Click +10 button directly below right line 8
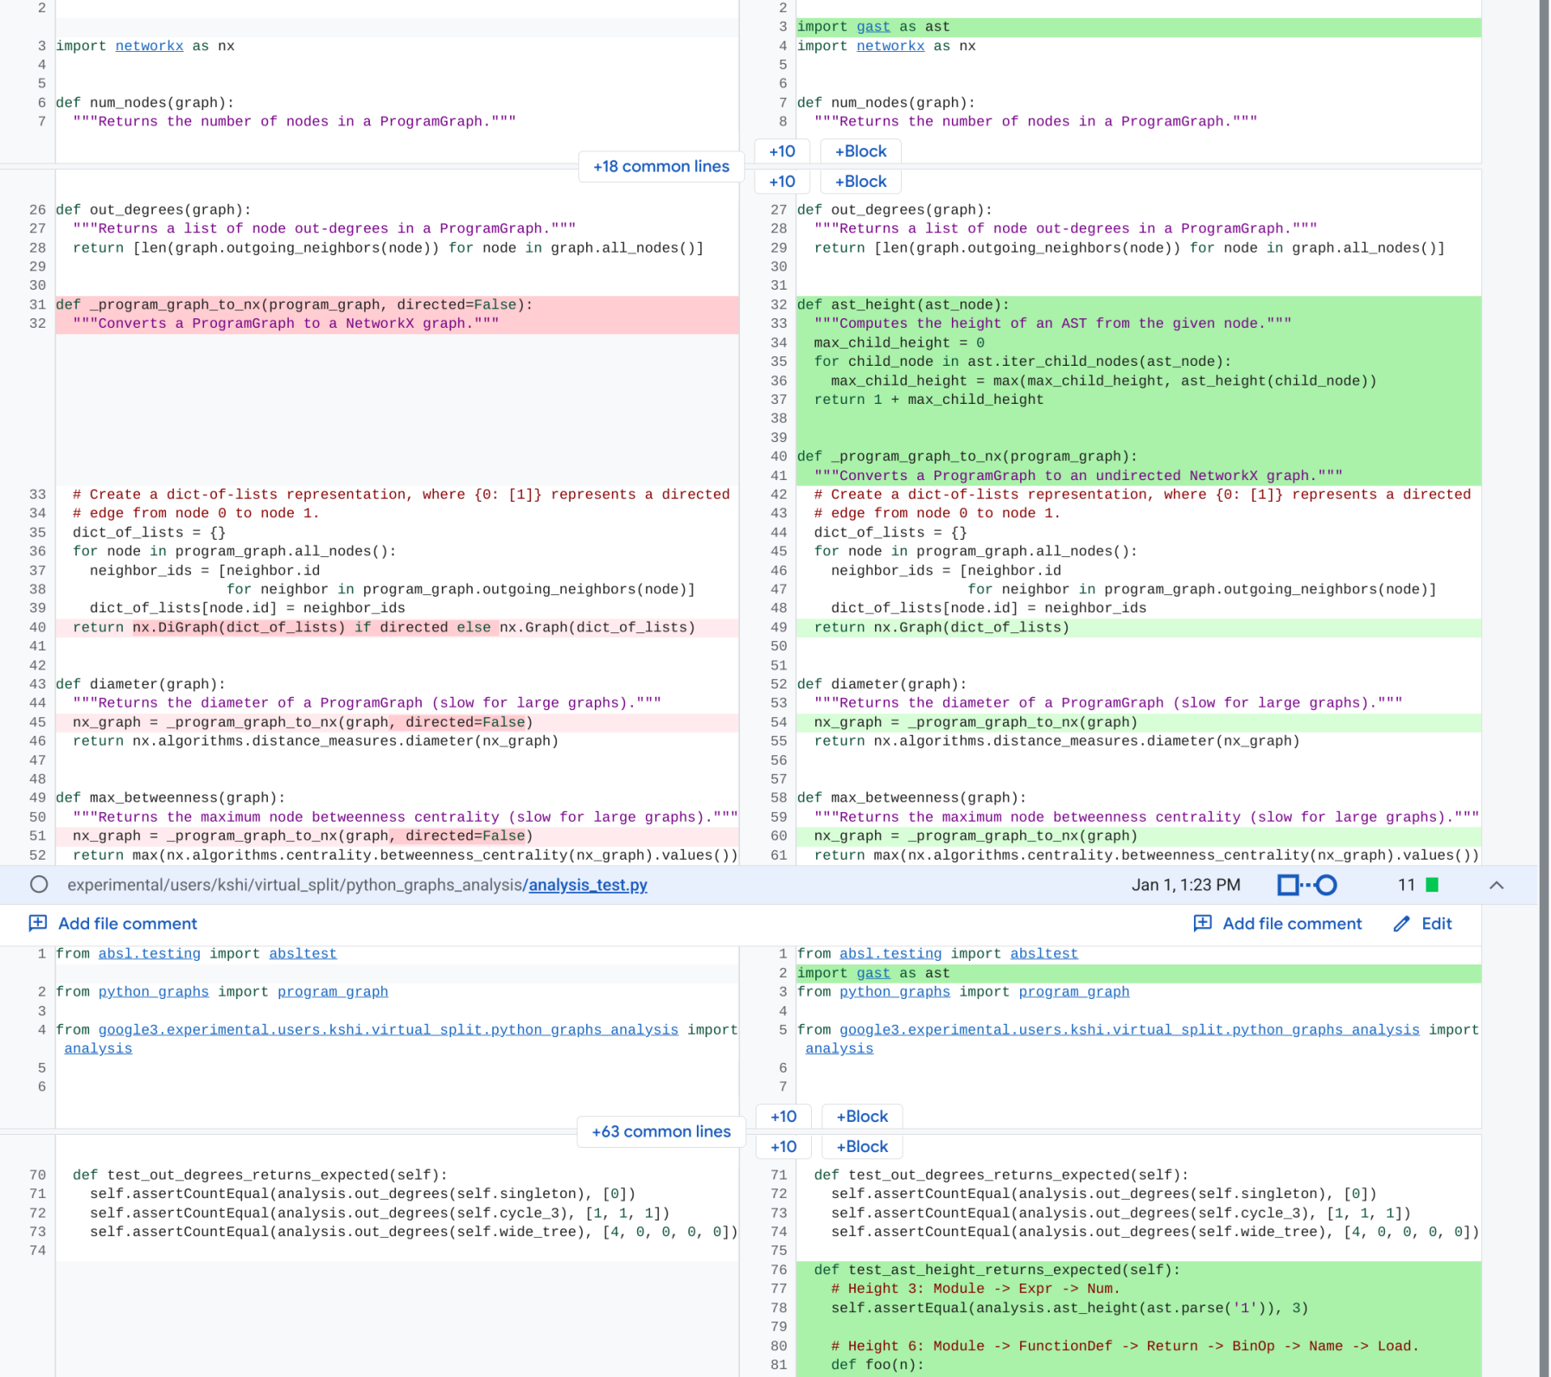 (782, 151)
